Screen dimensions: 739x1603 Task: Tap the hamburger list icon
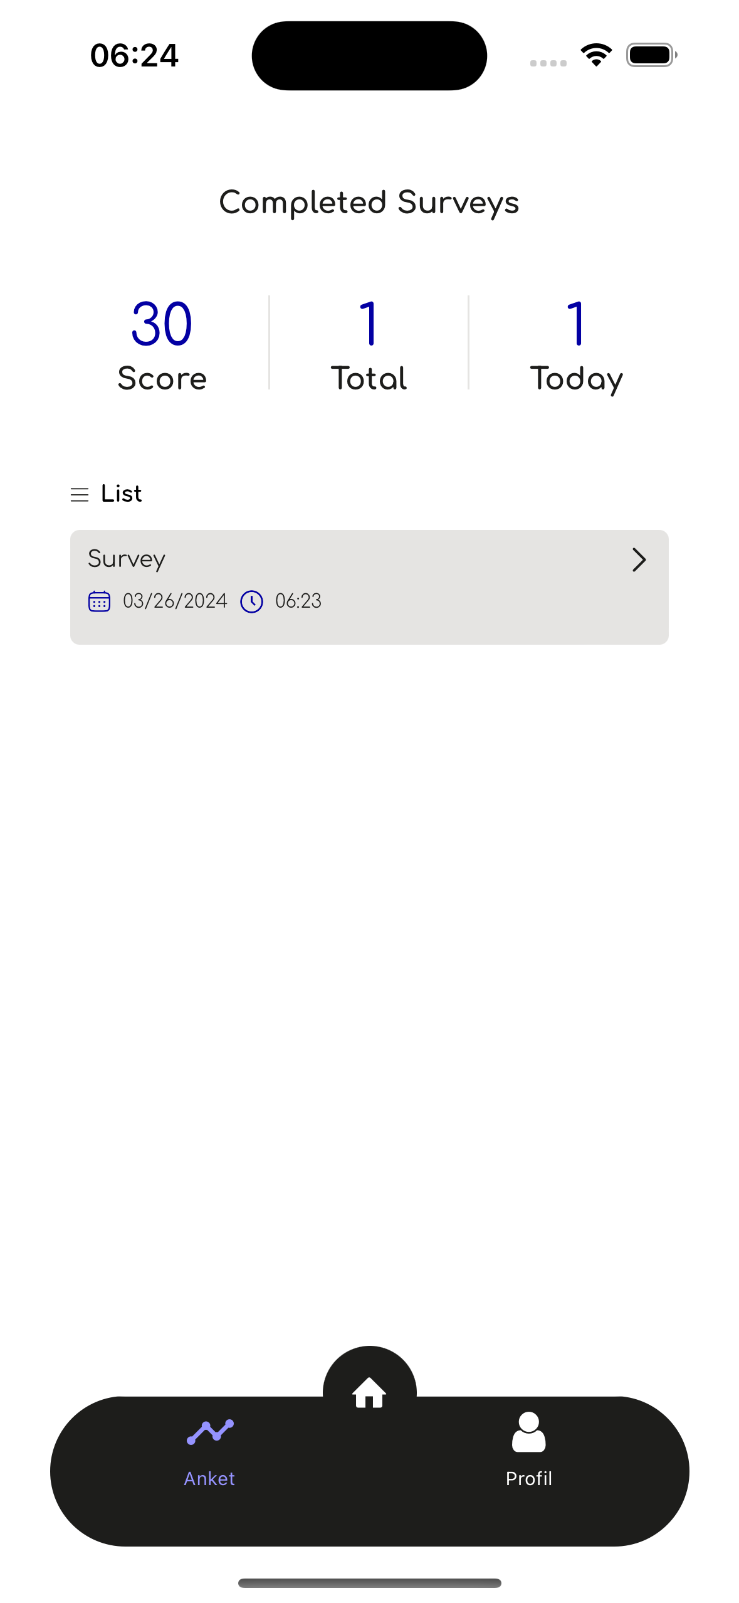pos(80,495)
